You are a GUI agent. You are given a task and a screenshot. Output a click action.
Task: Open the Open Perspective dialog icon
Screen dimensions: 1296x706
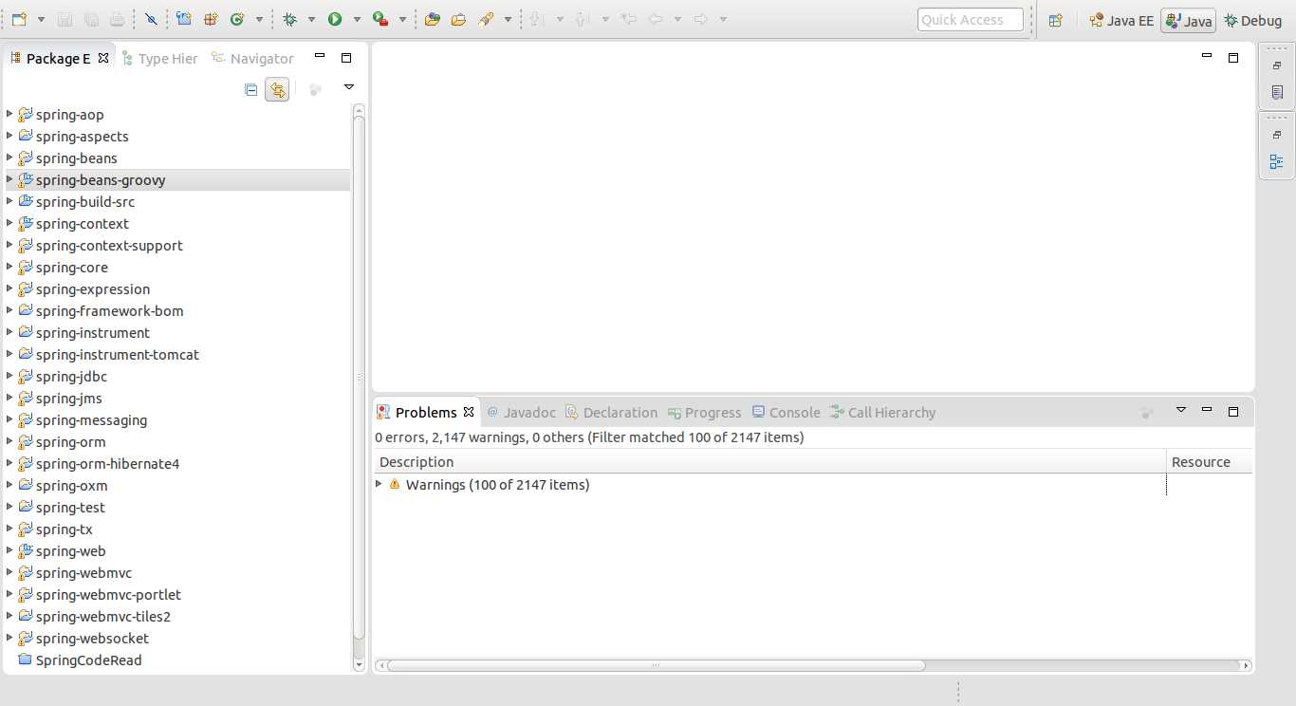click(1055, 20)
